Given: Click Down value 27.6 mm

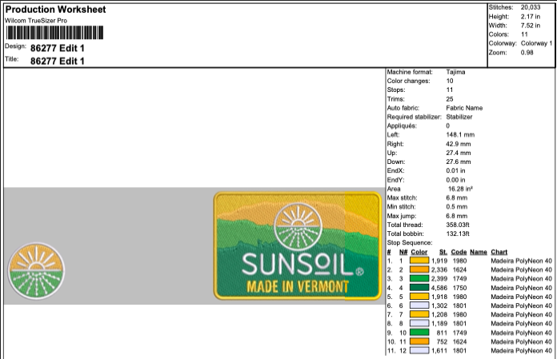Looking at the screenshot, I should click(459, 162).
